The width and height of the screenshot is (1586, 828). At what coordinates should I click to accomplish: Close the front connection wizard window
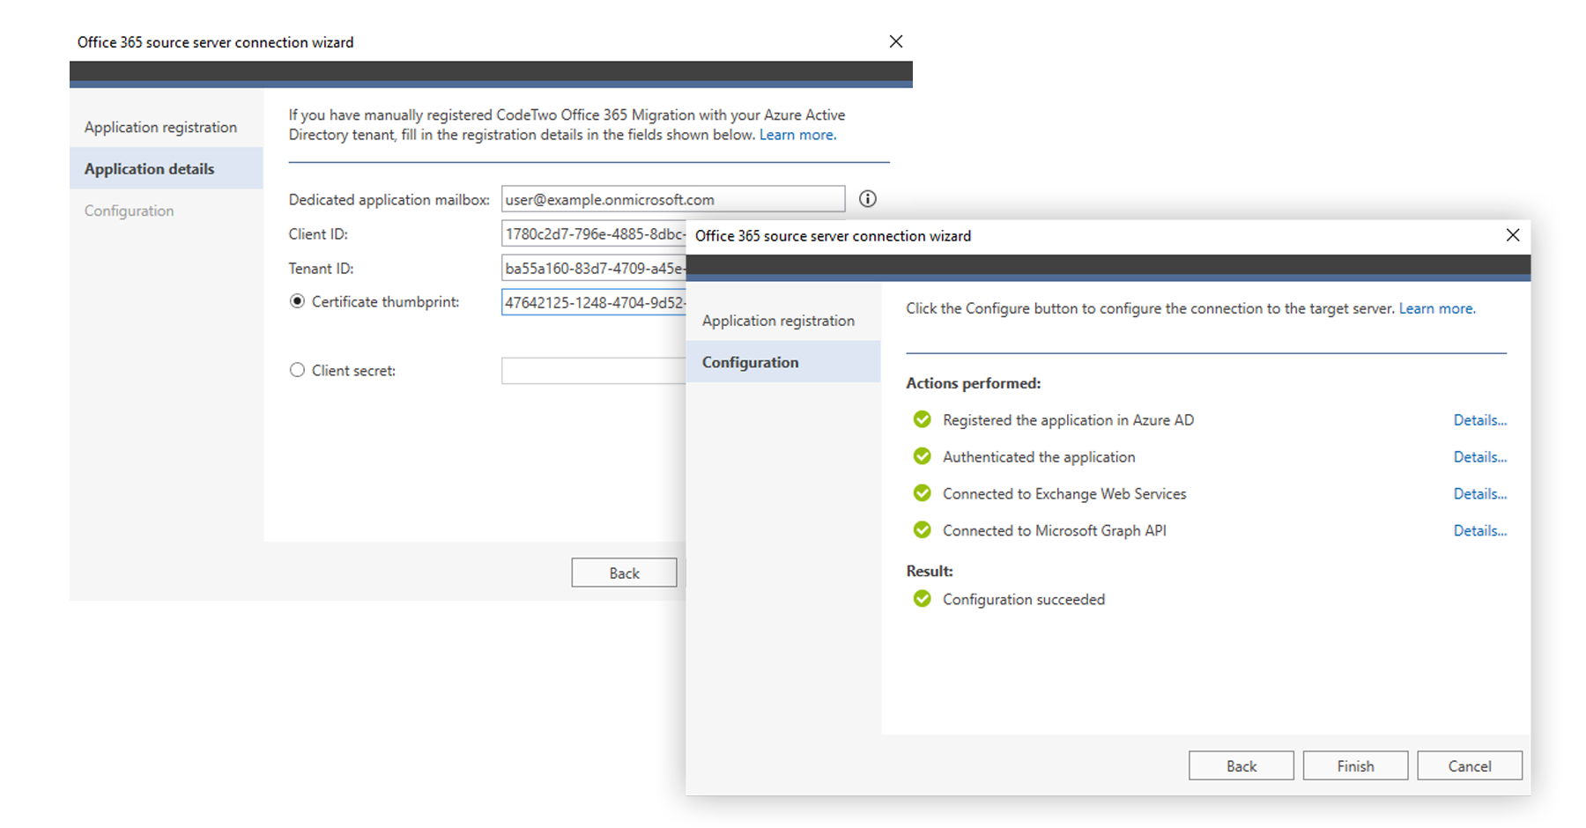1513,235
